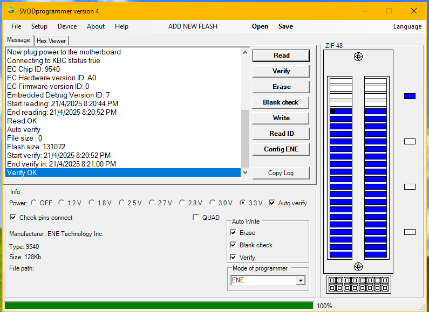
Task: Click the message log scroll down arrow
Action: pyautogui.click(x=245, y=172)
